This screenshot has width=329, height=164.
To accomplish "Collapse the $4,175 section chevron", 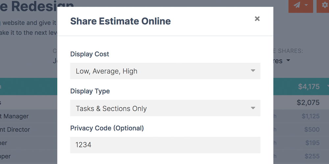I will pyautogui.click(x=326, y=87).
